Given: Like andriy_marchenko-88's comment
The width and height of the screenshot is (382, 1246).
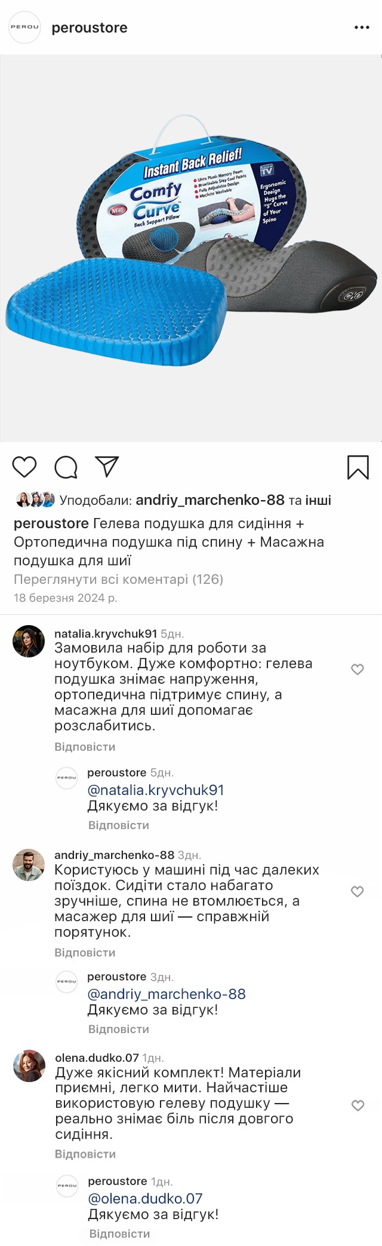Looking at the screenshot, I should (x=358, y=891).
